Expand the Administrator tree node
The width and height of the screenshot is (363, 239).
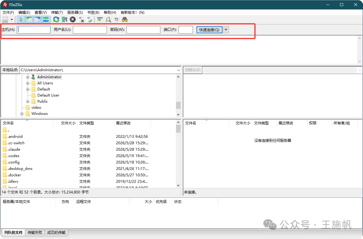tap(28, 77)
